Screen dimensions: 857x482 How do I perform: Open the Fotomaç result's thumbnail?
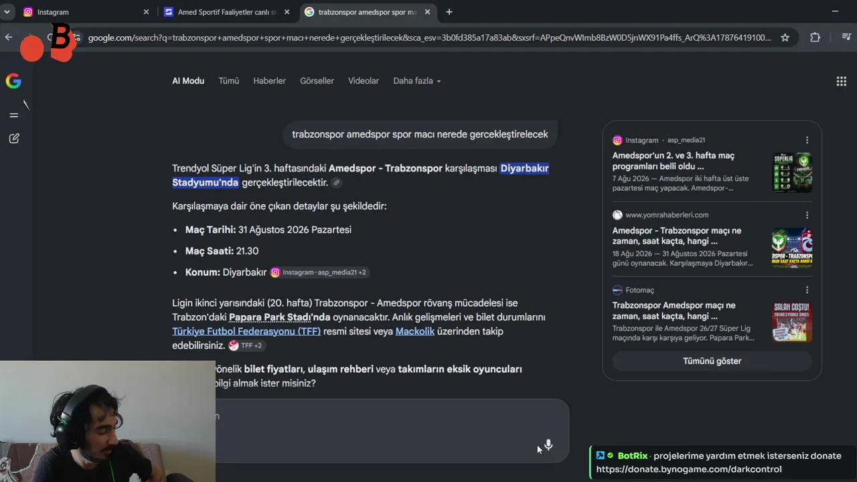(x=792, y=323)
